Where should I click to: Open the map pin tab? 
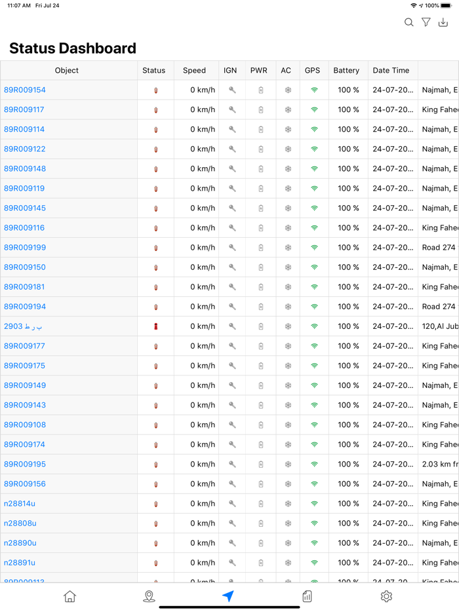[149, 596]
